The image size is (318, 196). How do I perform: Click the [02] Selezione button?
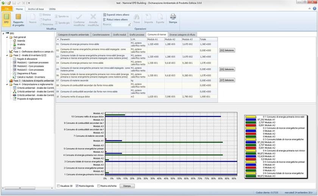point(227,50)
